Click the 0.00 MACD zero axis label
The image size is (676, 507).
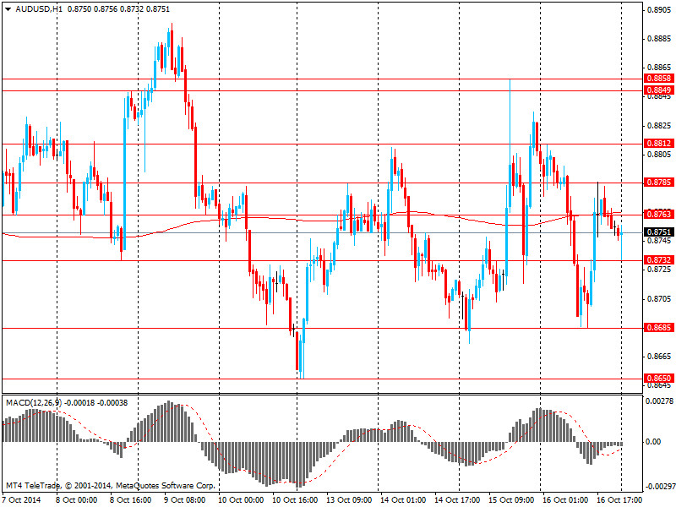pyautogui.click(x=653, y=442)
